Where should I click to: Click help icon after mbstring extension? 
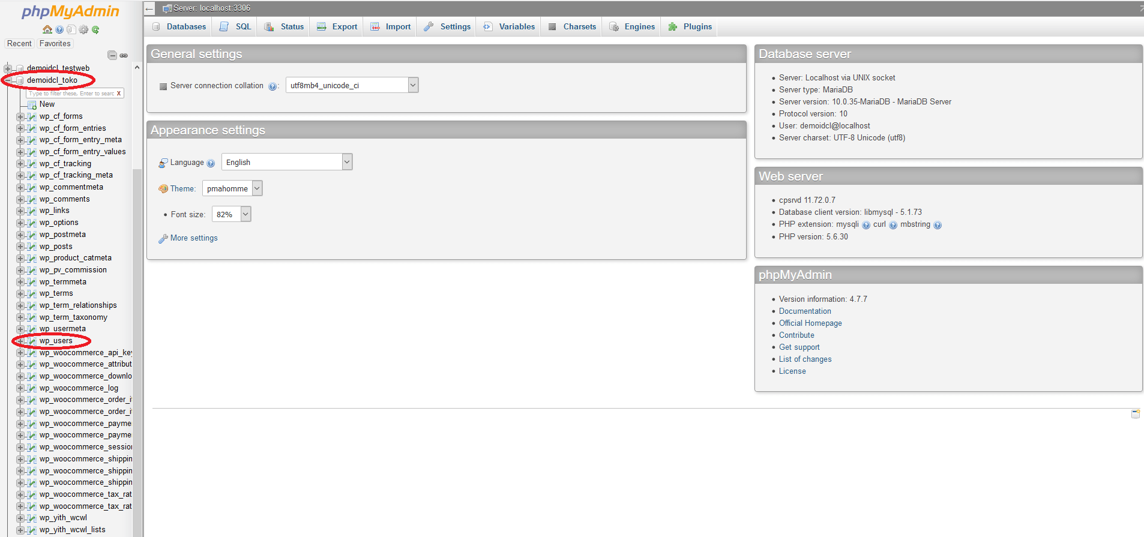938,225
